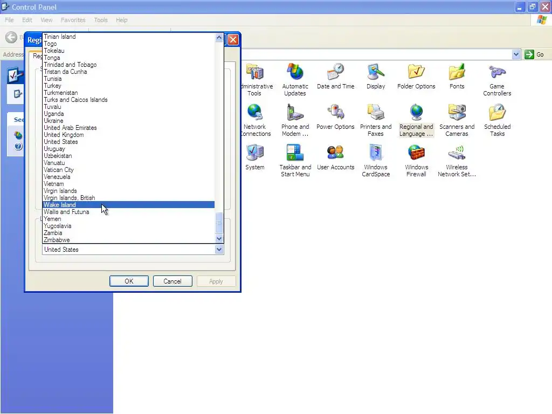Expand the address bar dropdown arrow
Screen dimensions: 552x414
point(516,54)
